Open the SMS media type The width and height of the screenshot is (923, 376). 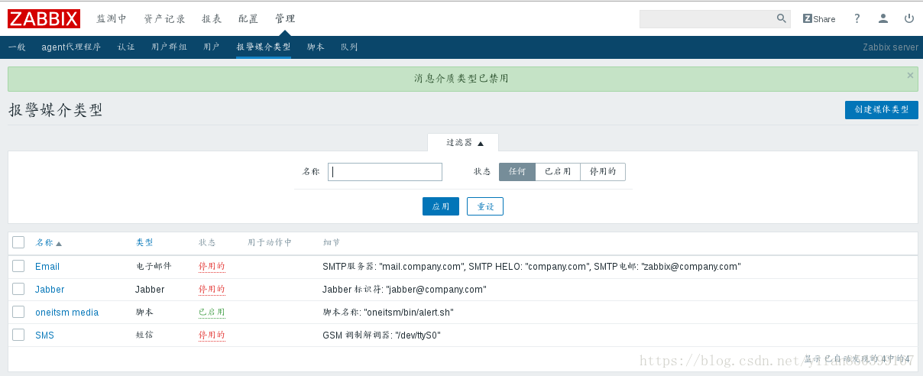click(x=44, y=335)
